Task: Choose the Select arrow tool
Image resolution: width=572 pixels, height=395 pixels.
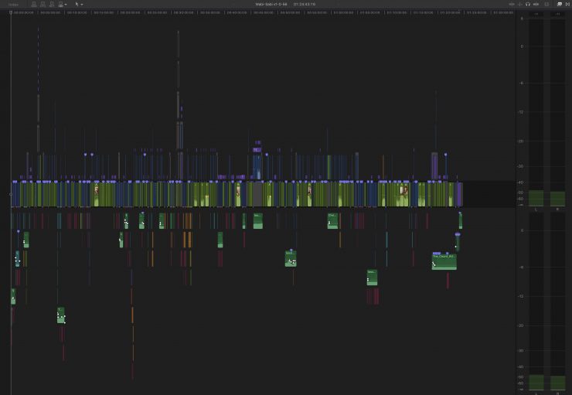Action: point(77,4)
